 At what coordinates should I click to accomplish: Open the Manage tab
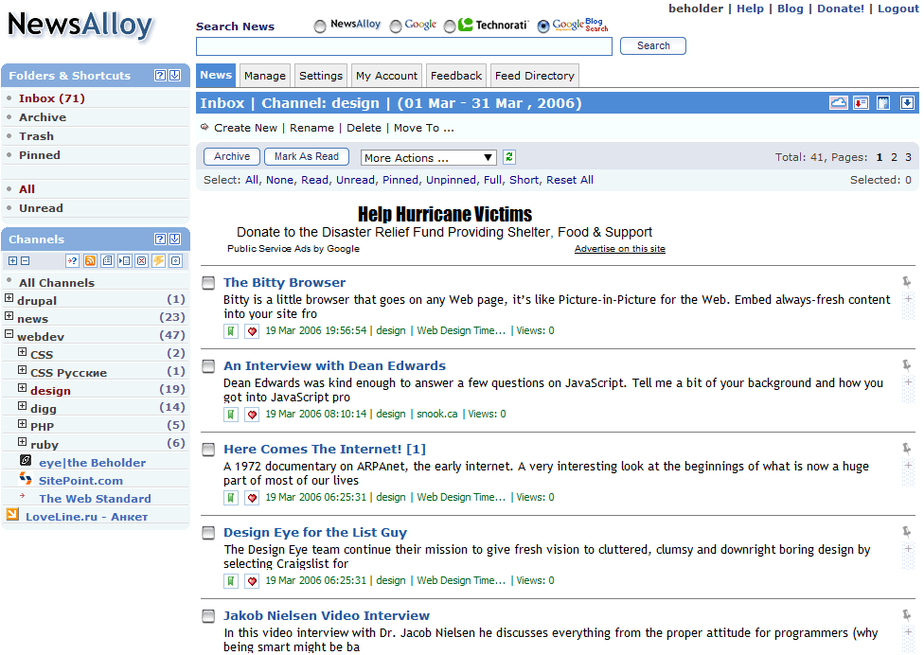[x=265, y=76]
